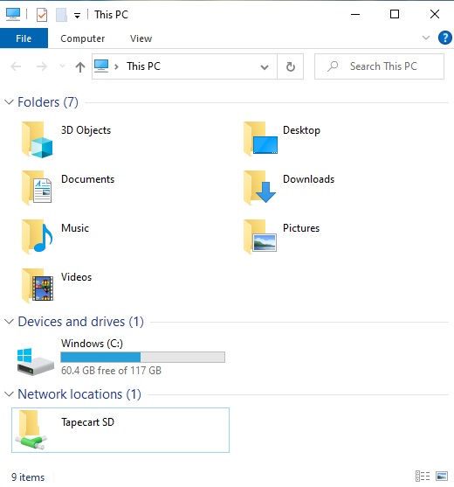Open the File menu
This screenshot has width=454, height=487.
24,38
